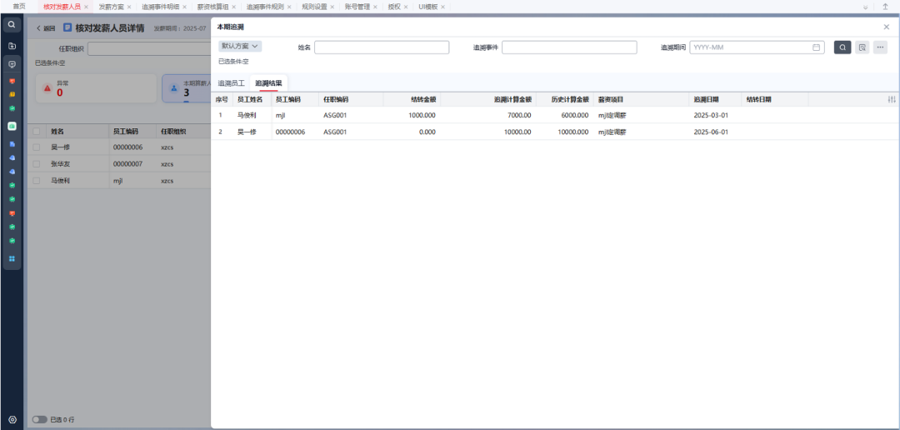Open the 薪资核算组 page tab
900x430 pixels.
click(x=212, y=7)
